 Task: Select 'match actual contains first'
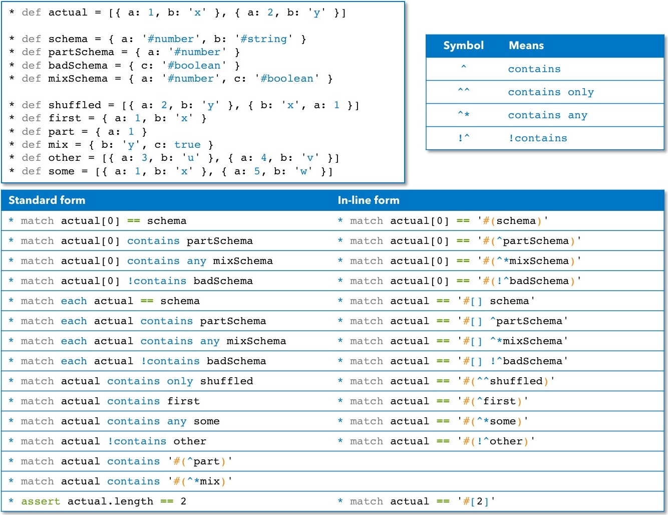coord(104,401)
